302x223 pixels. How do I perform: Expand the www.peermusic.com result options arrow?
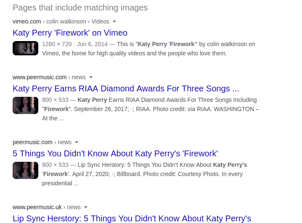click(91, 78)
